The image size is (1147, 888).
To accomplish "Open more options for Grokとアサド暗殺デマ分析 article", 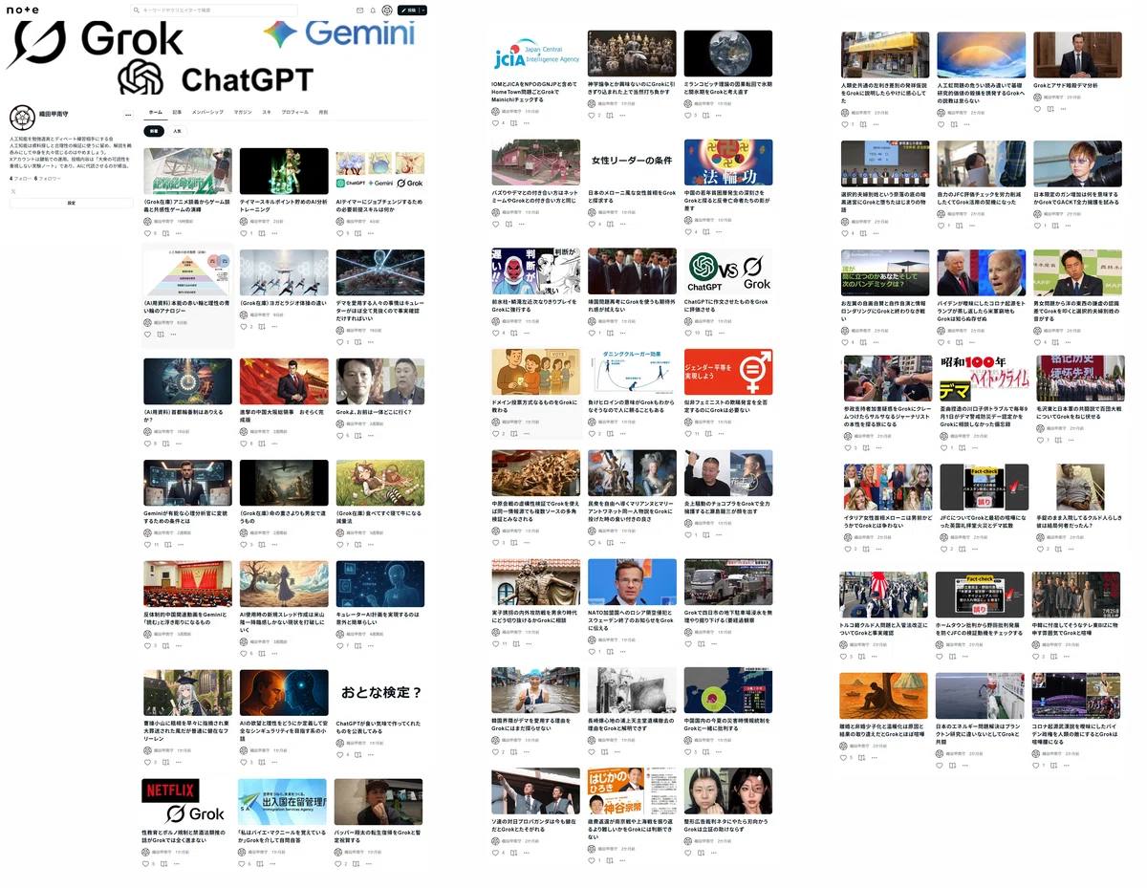I will pos(1064,109).
